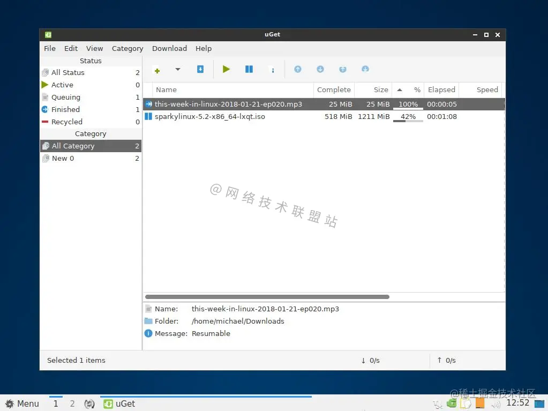Click the uGet app icon in title bar
This screenshot has width=548, height=411.
point(48,35)
